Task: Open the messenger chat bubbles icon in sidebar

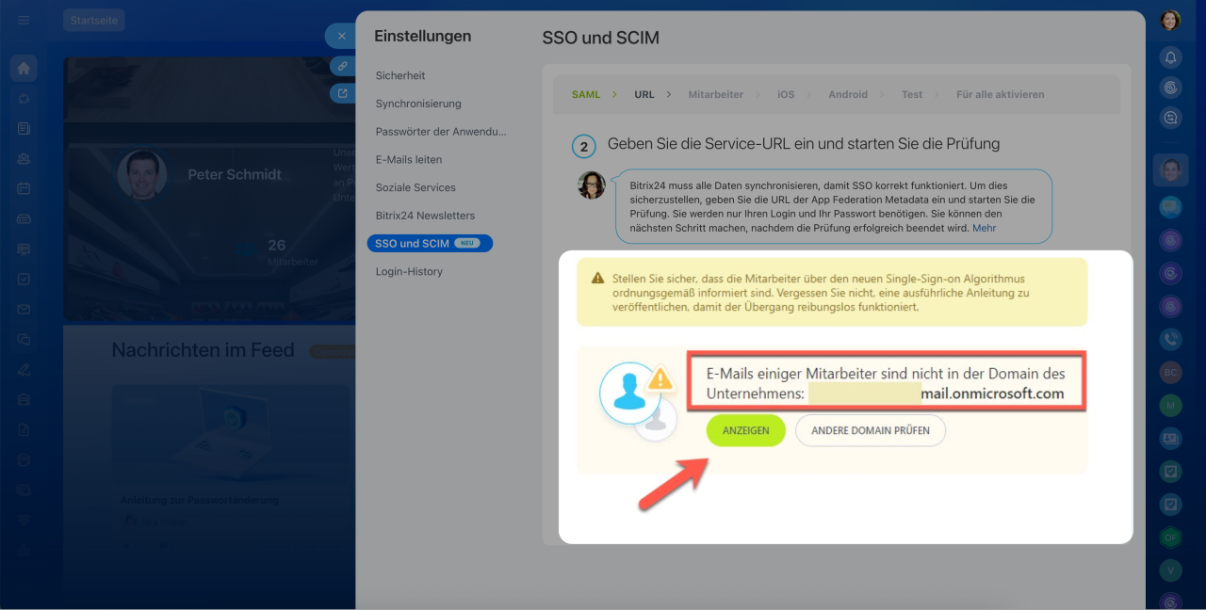Action: tap(24, 339)
